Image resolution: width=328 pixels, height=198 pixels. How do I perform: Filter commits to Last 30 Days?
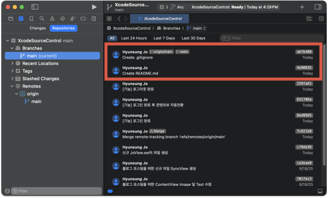(193, 38)
